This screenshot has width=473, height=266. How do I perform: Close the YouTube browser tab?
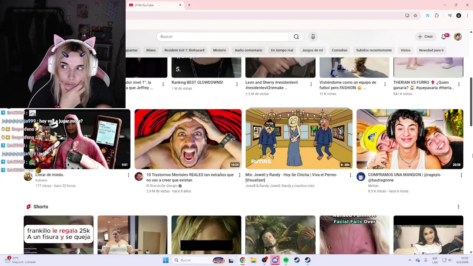180,5
